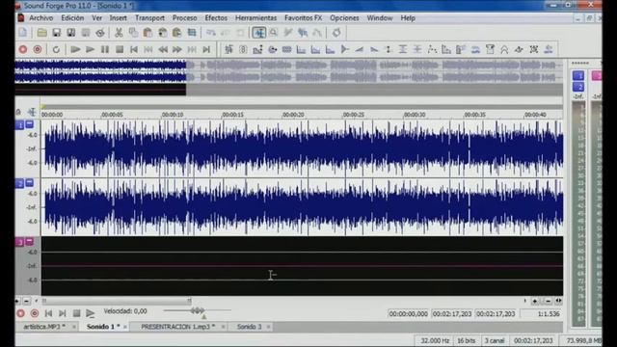Go to start in the transport toolbar
Viewport: 617px width, 347px height.
coord(134,49)
